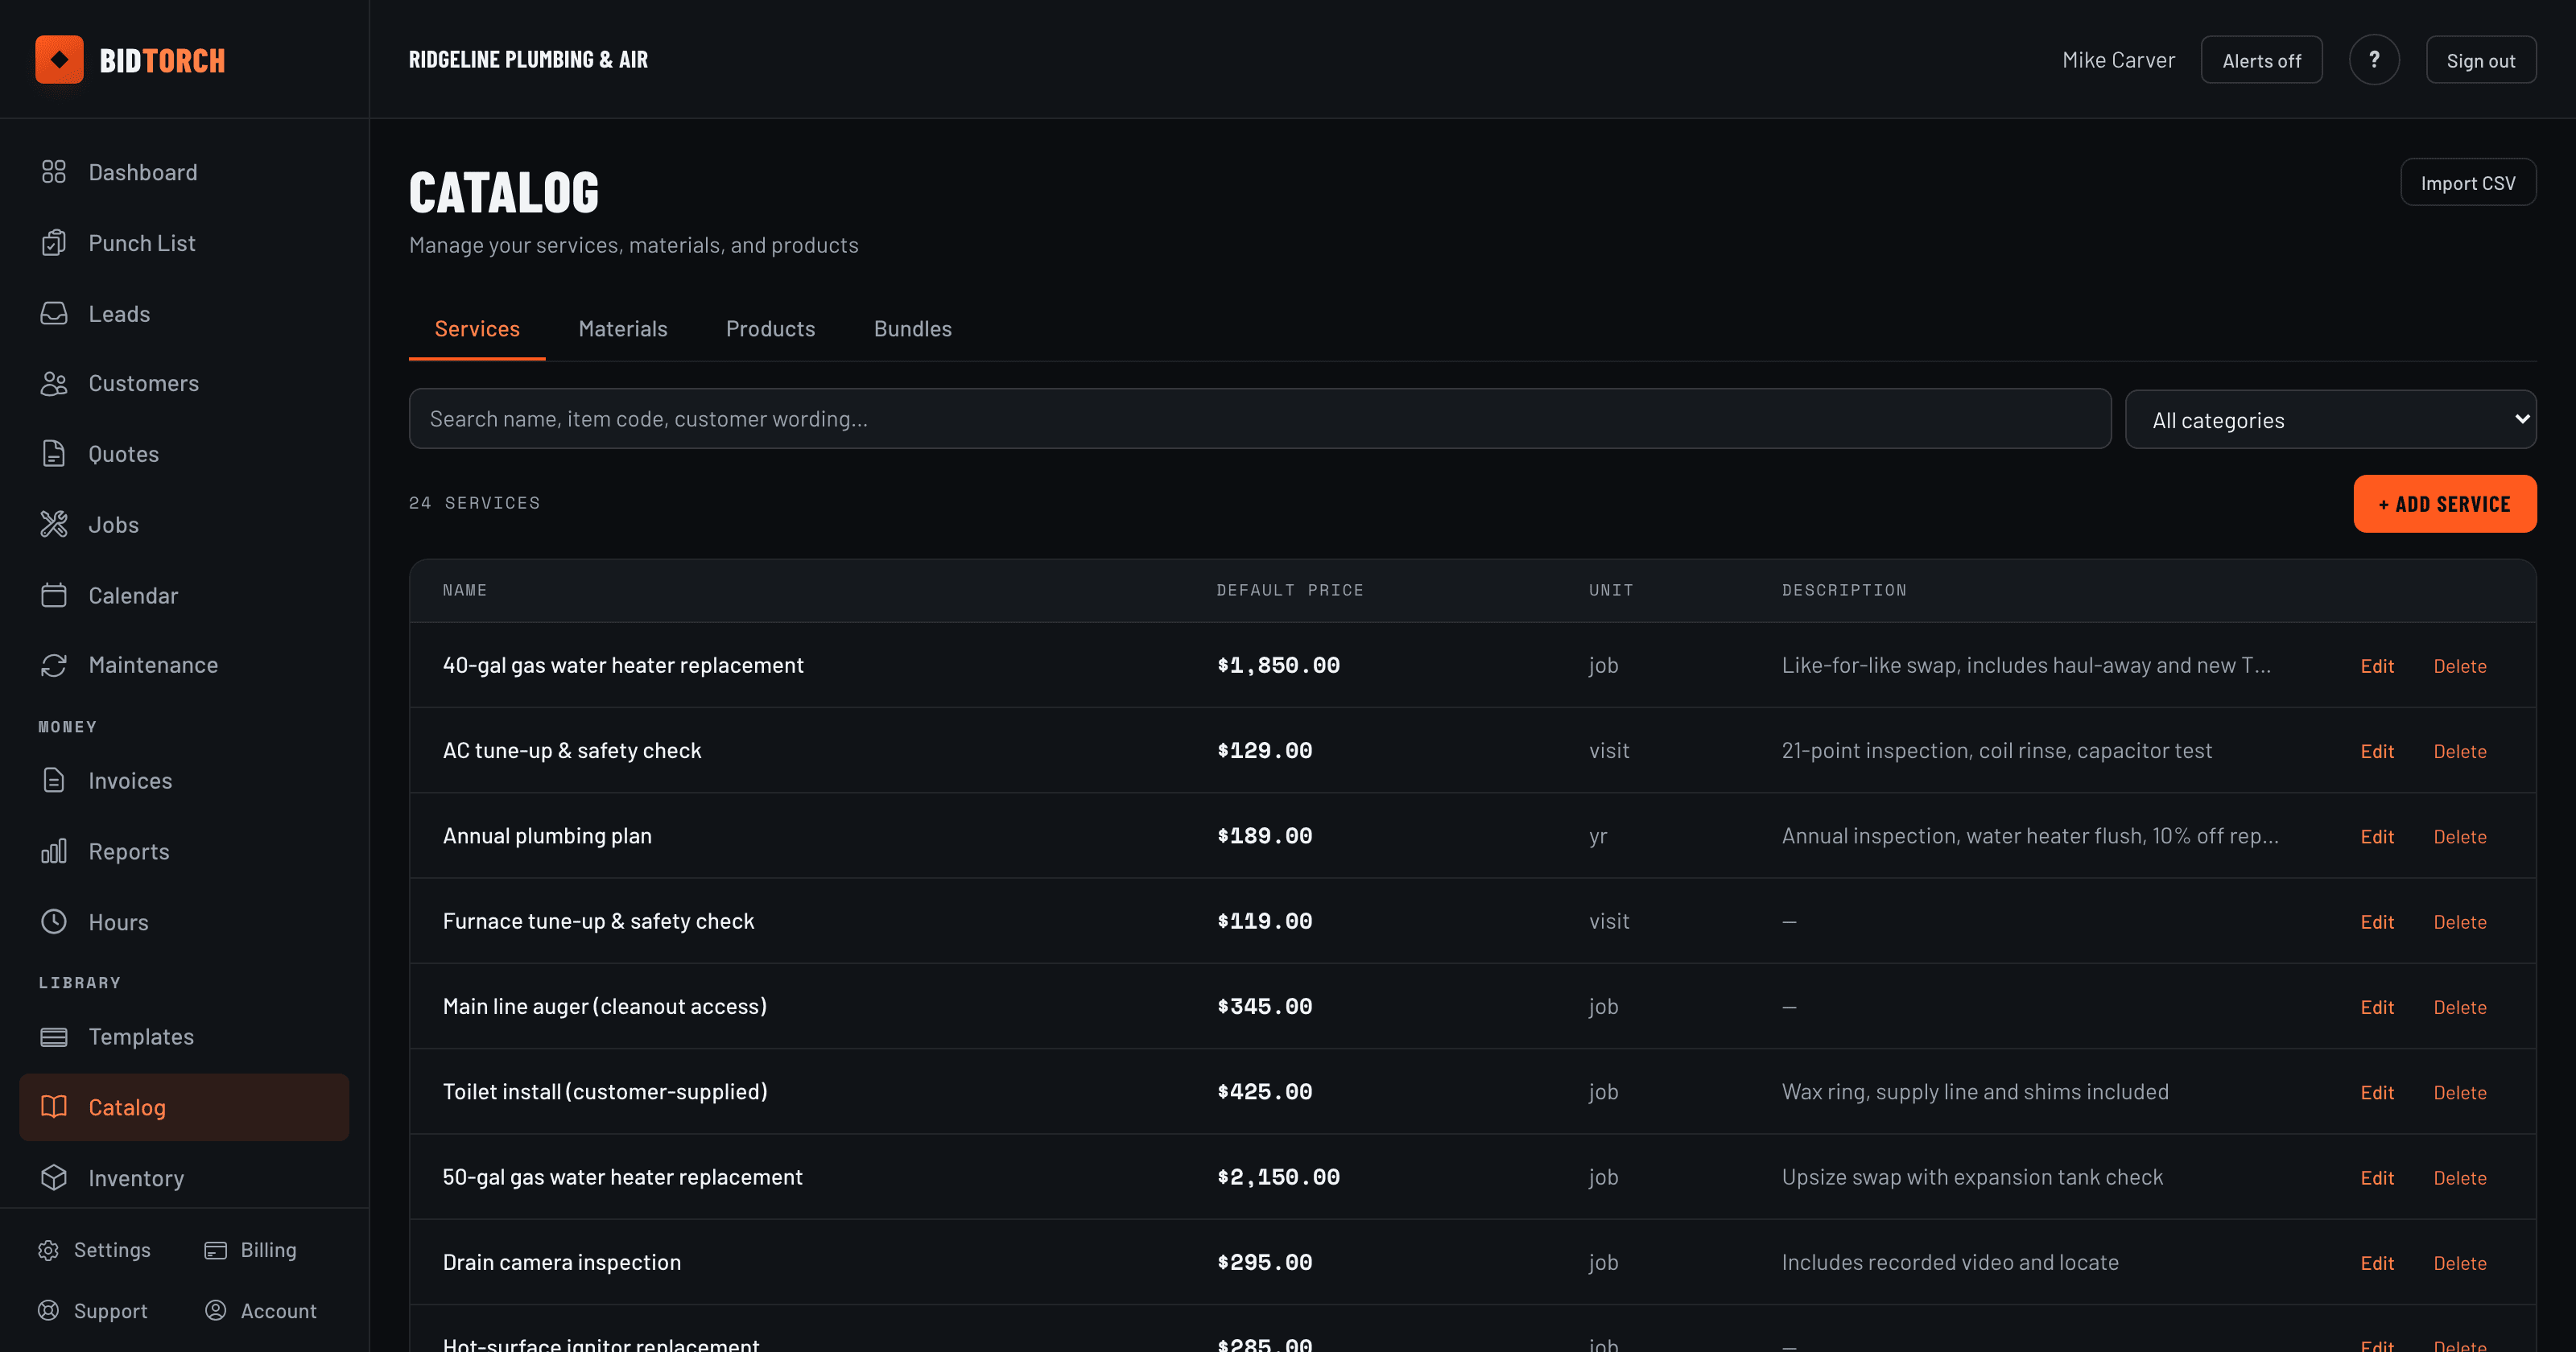
Task: Click the $1,850.00 price cell
Action: pos(1278,666)
